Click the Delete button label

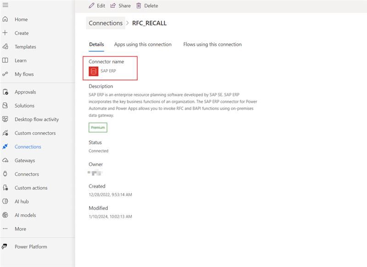pos(151,6)
